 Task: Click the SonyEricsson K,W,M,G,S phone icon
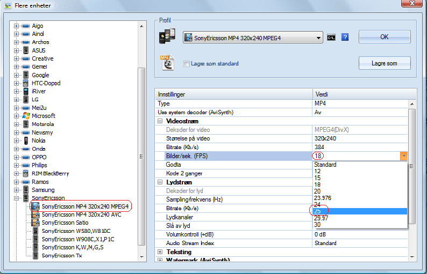pyautogui.click(x=35, y=247)
